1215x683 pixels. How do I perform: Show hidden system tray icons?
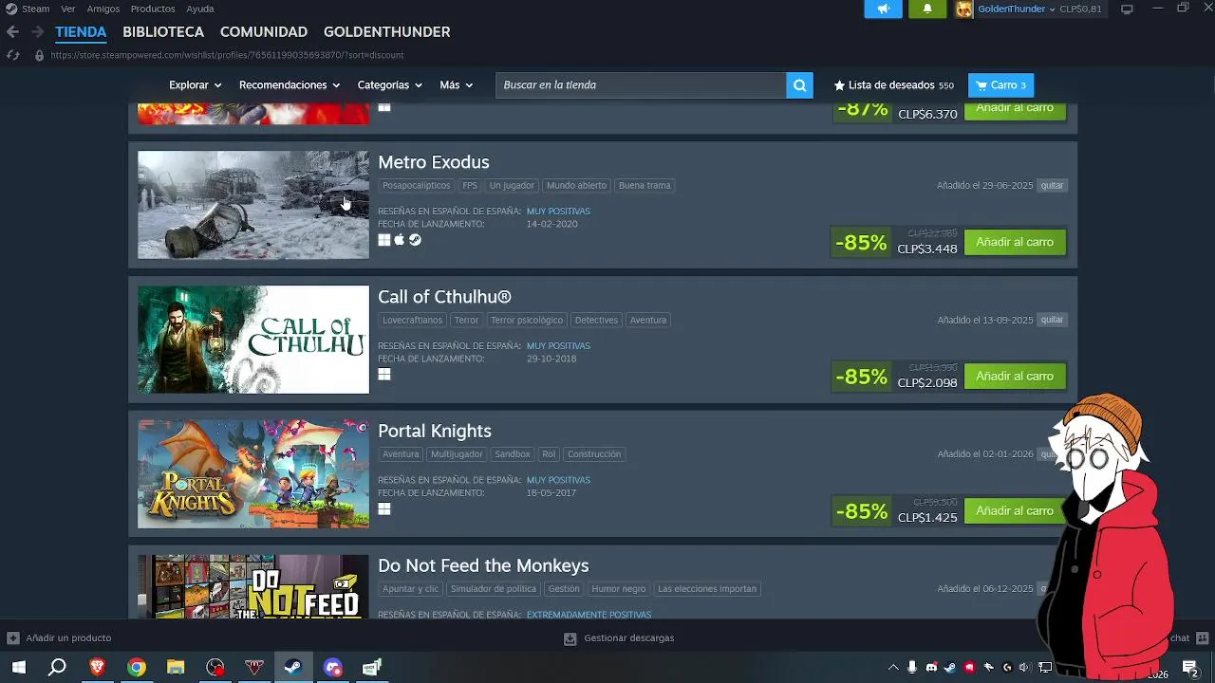(893, 668)
